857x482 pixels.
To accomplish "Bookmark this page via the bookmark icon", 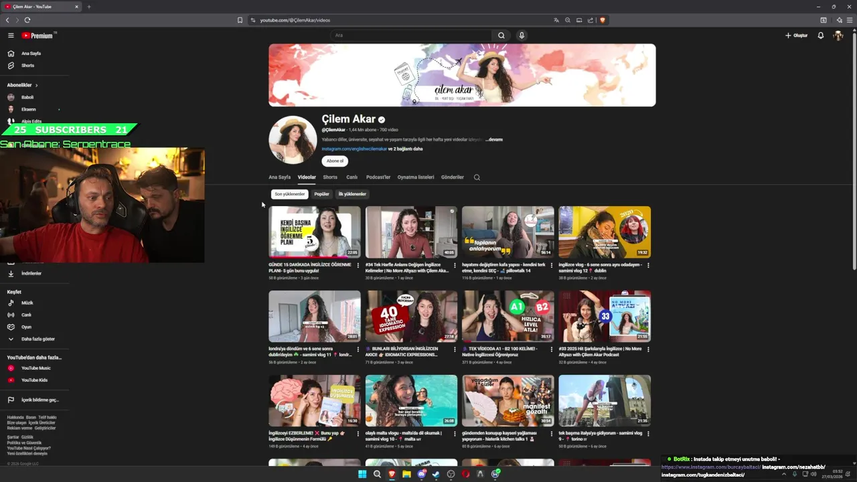I will pyautogui.click(x=240, y=20).
